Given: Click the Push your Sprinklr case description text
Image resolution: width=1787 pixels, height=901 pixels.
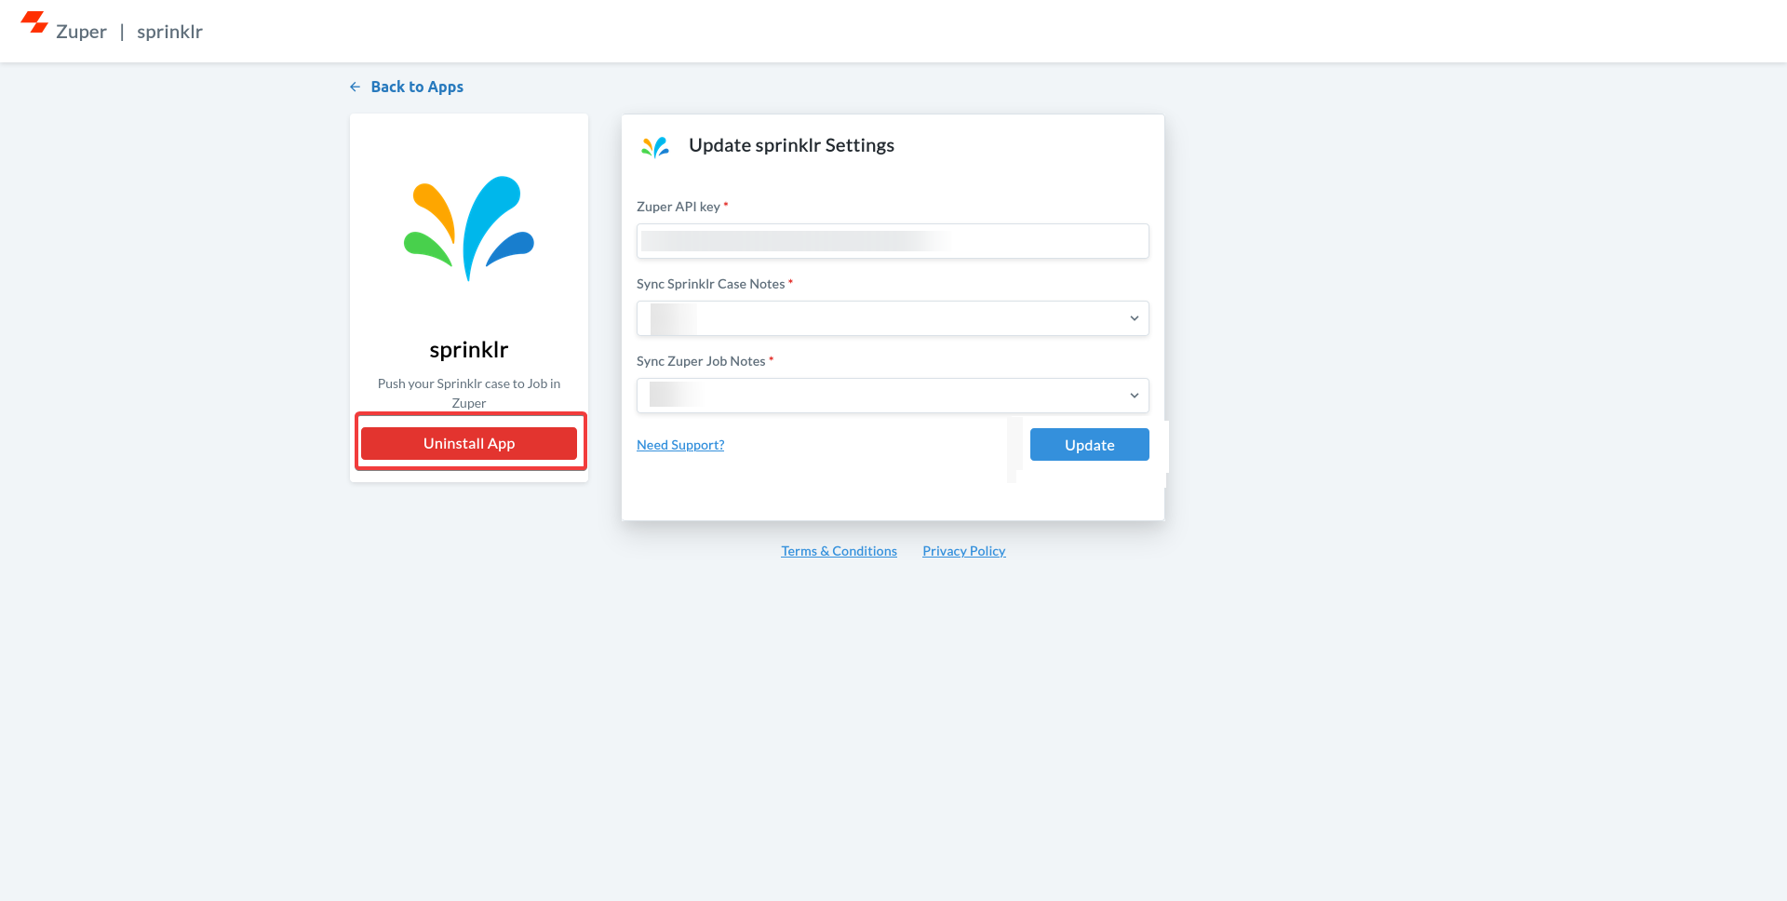Looking at the screenshot, I should (469, 393).
